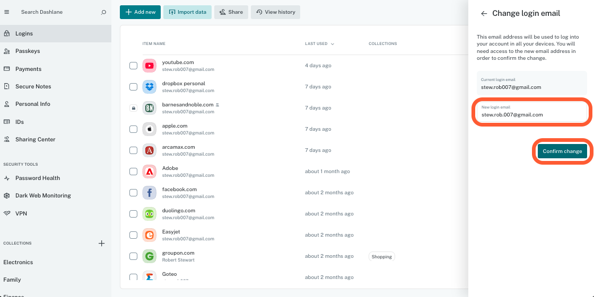Select the groupon.com checkbox
The height and width of the screenshot is (297, 594).
[133, 256]
